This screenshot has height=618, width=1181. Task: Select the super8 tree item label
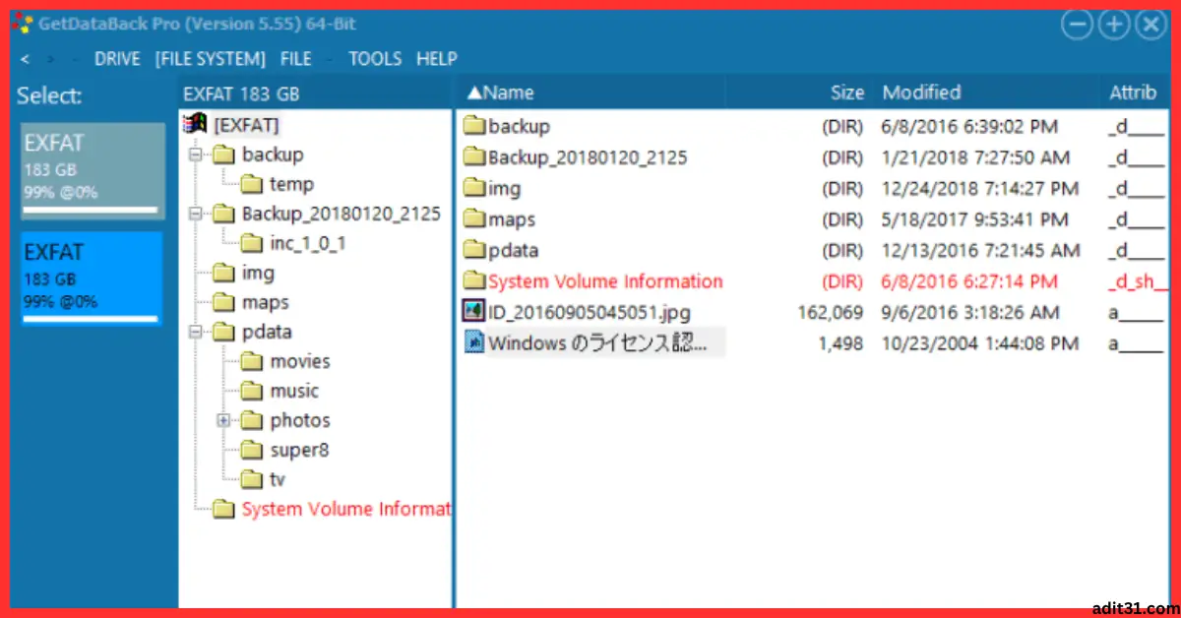(299, 450)
